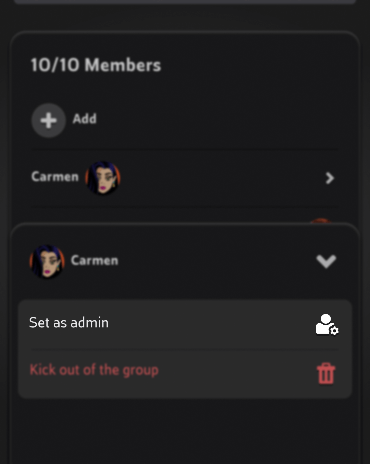
Task: Click Carmen's avatar in the options sheet
Action: tap(47, 261)
